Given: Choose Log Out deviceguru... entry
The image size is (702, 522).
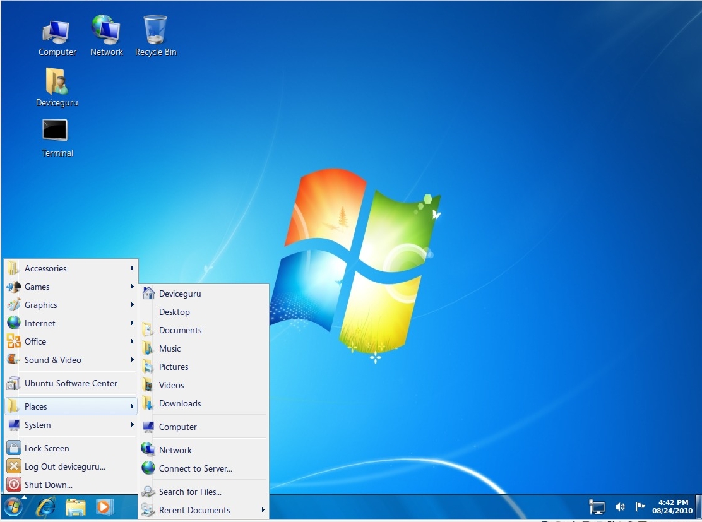Looking at the screenshot, I should click(65, 466).
